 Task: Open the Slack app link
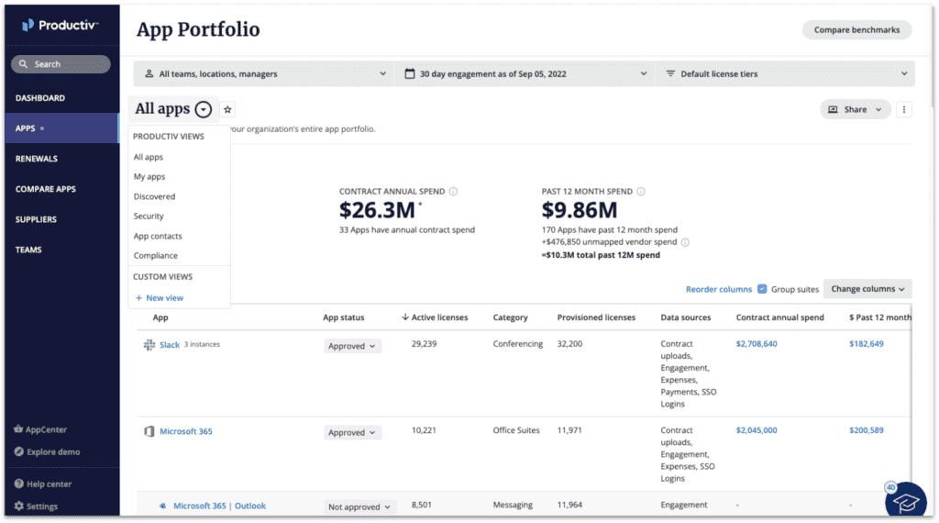(170, 345)
